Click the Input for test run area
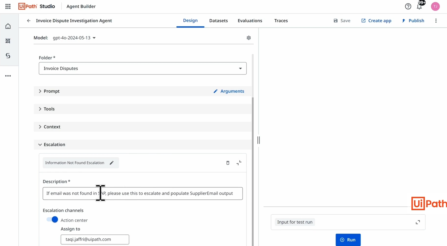Screen dimensions: 447x246 coord(348,222)
